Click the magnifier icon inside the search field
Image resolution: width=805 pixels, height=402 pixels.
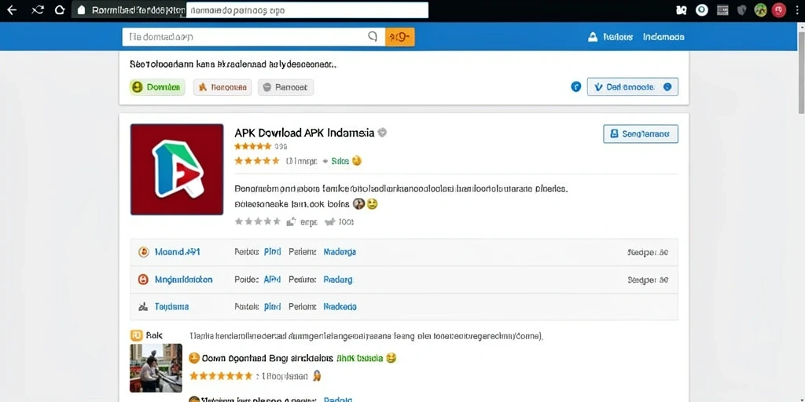[x=373, y=36]
